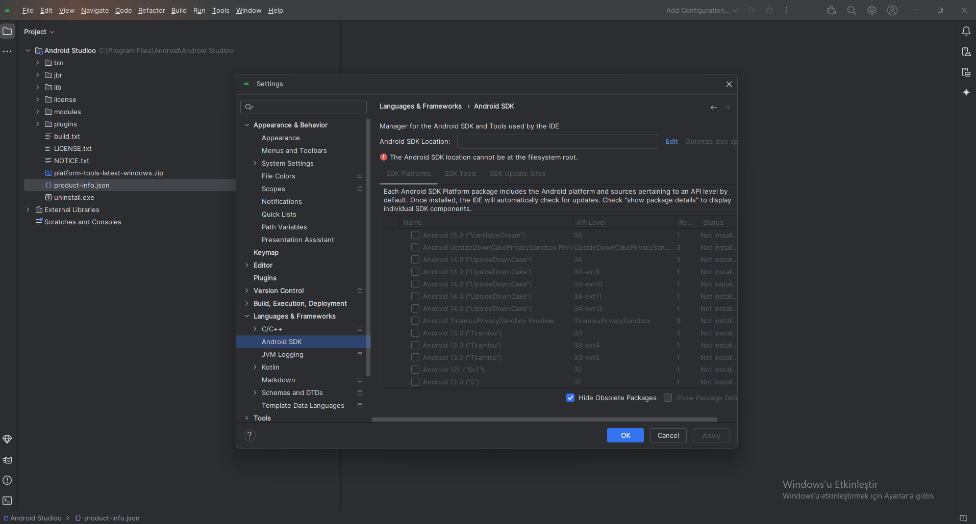Click the Edit link for SDK location

[671, 142]
